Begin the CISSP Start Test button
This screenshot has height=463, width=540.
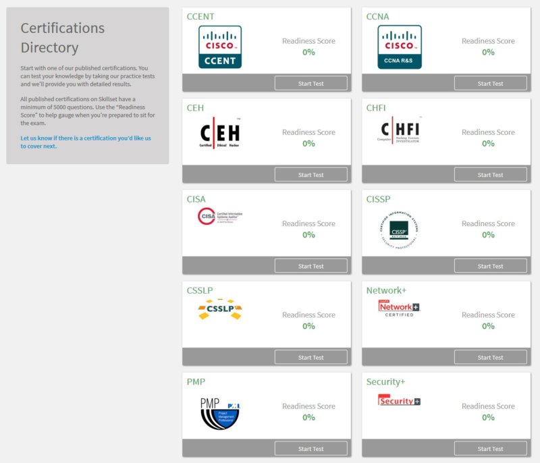491,266
